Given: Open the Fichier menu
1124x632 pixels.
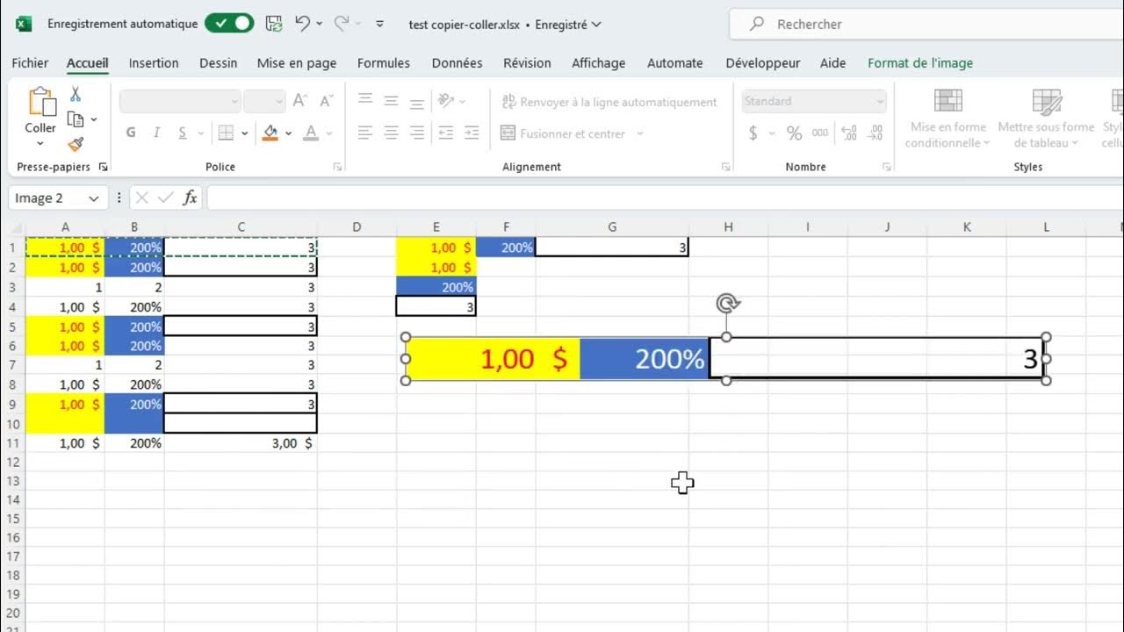Looking at the screenshot, I should point(30,63).
